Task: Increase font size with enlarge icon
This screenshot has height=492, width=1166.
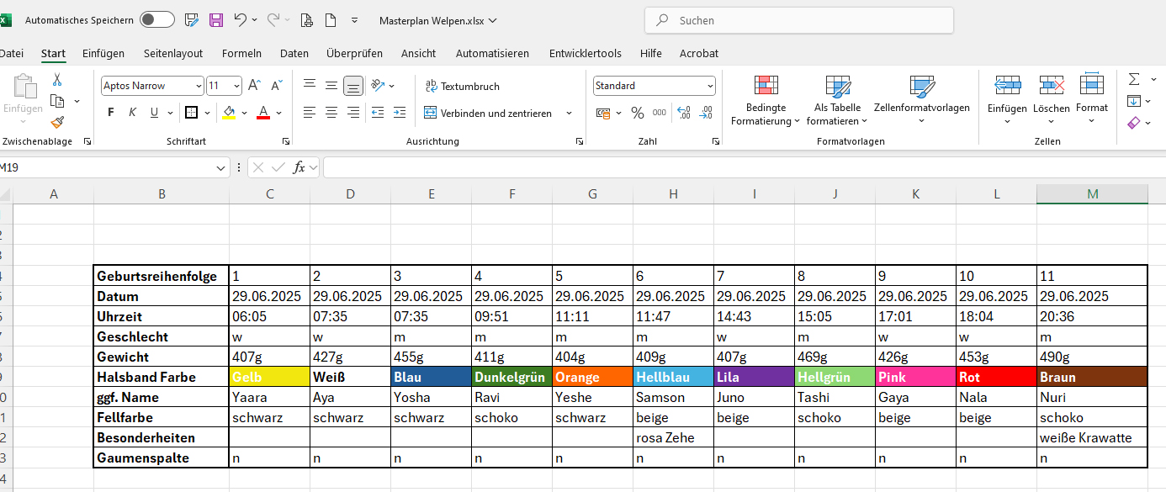Action: [254, 86]
